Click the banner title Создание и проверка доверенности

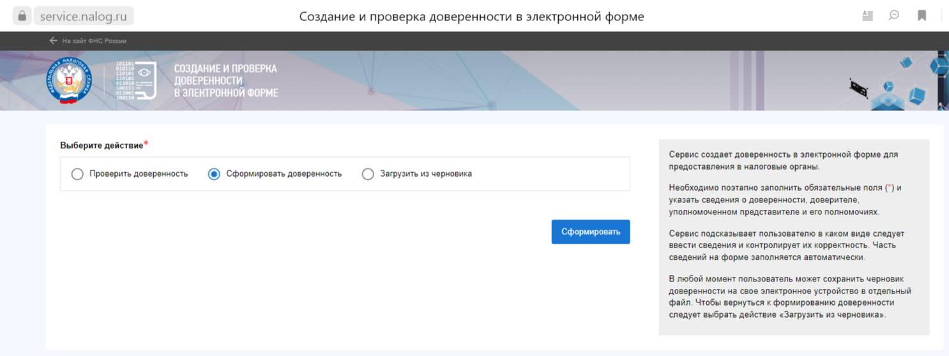226,80
